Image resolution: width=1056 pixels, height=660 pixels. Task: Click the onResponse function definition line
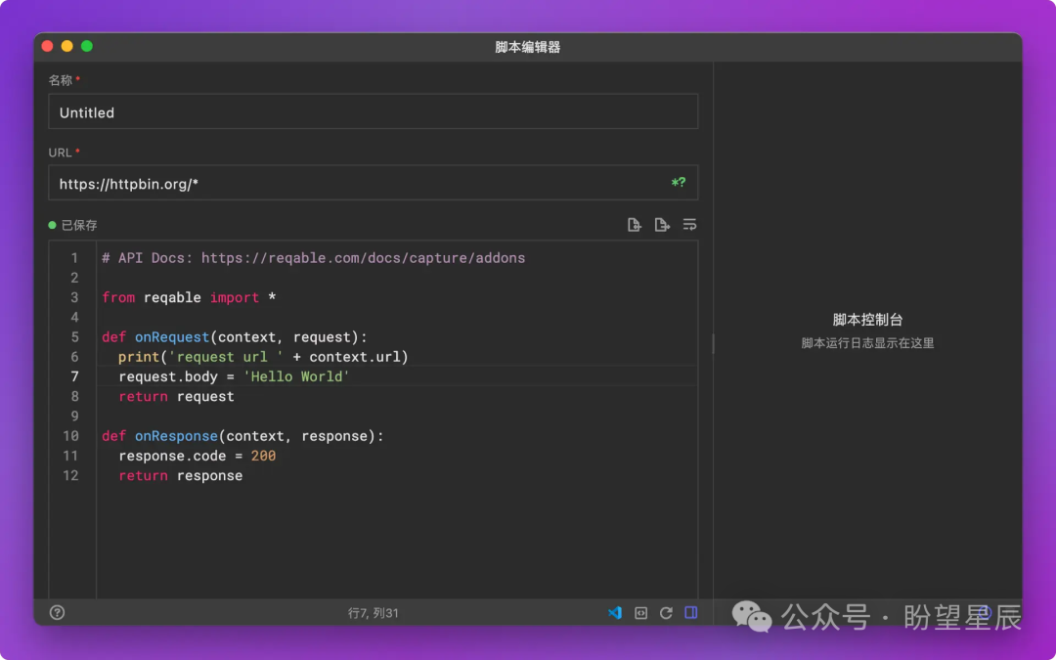[x=242, y=436]
